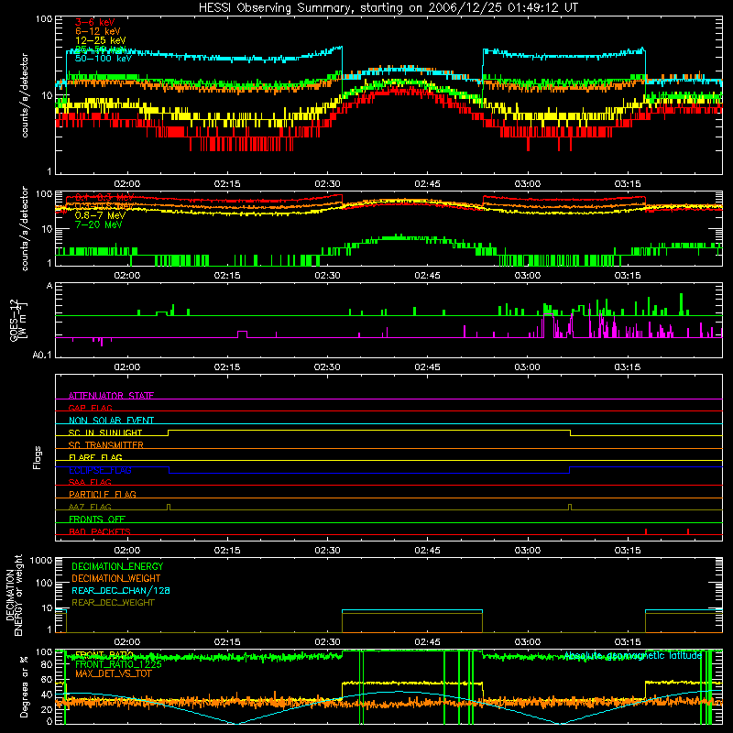Select the REAR_DEC_WEIGHT legend label

113,603
